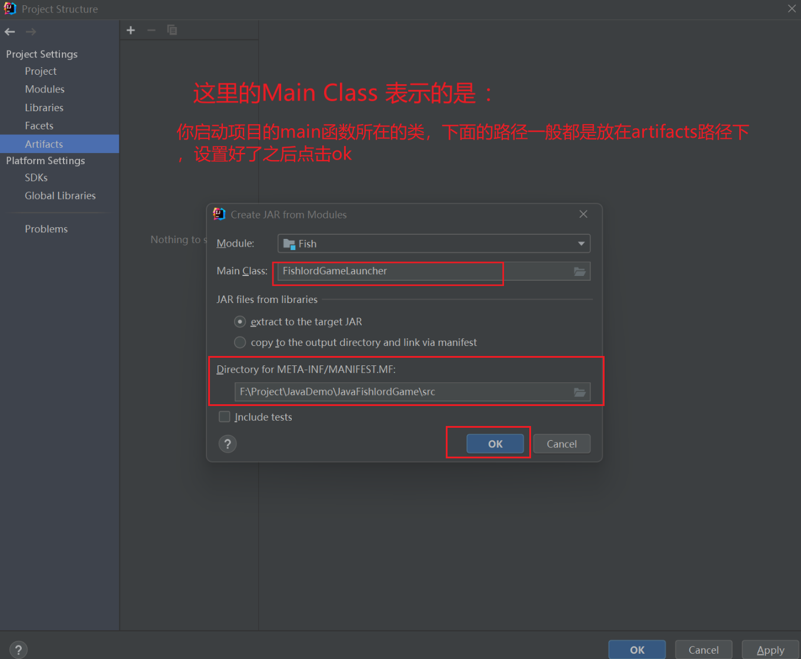Confirm Create JAR dialog with OK
Viewport: 801px width, 659px height.
click(x=495, y=444)
